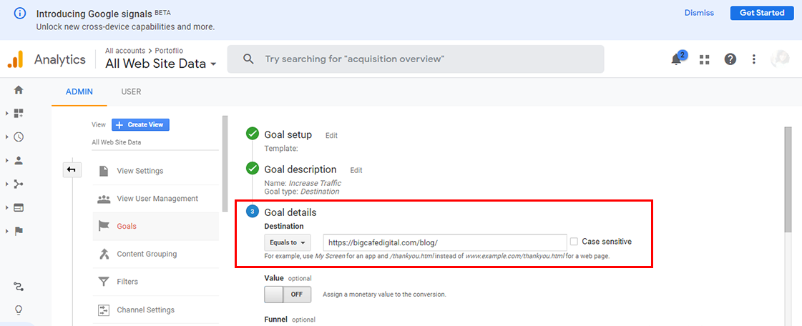Click the back arrow button beside View Settings

click(72, 169)
